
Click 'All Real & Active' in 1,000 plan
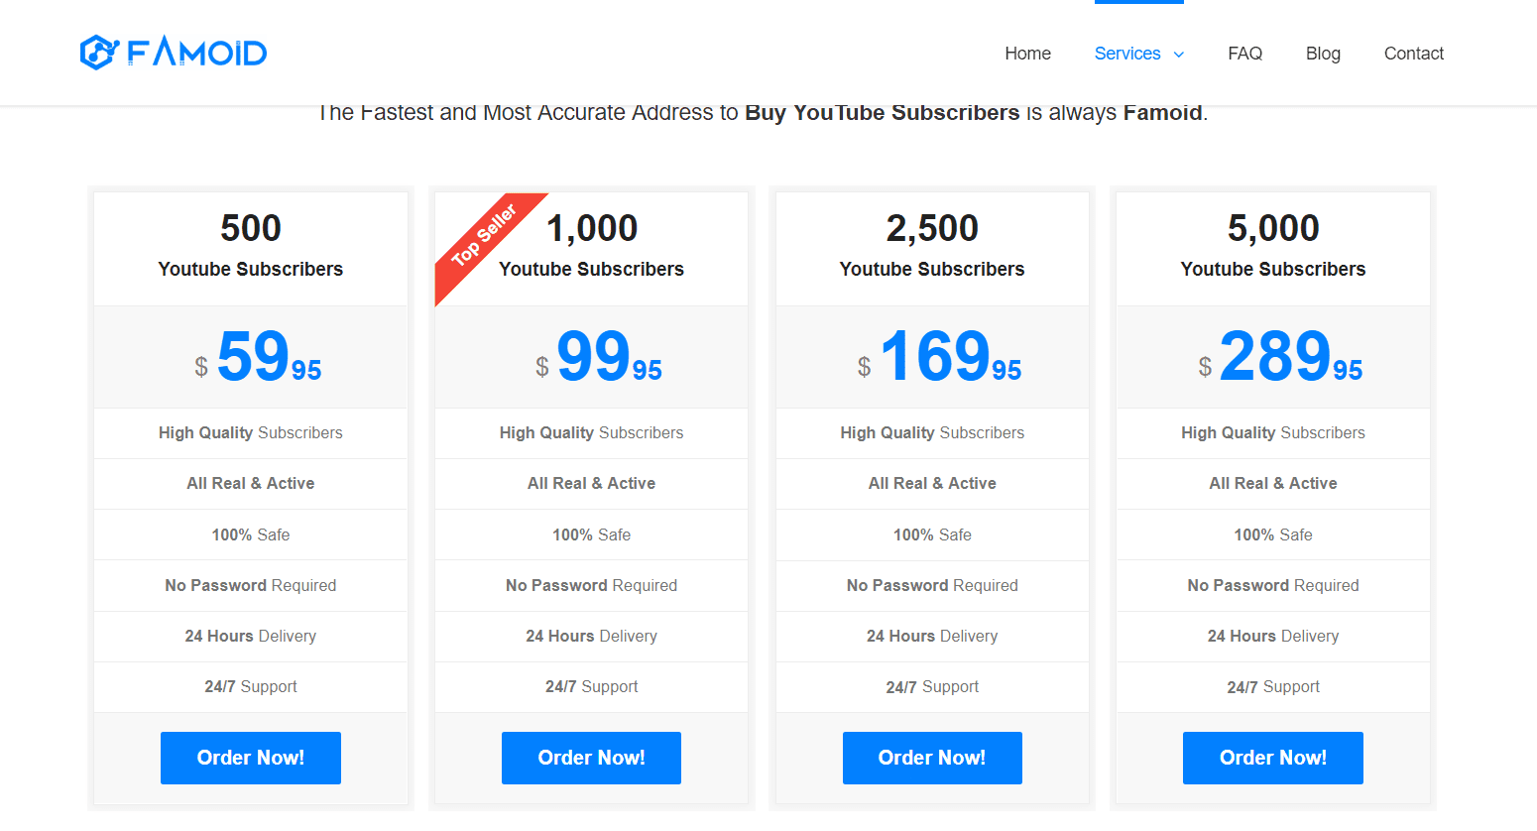(592, 484)
